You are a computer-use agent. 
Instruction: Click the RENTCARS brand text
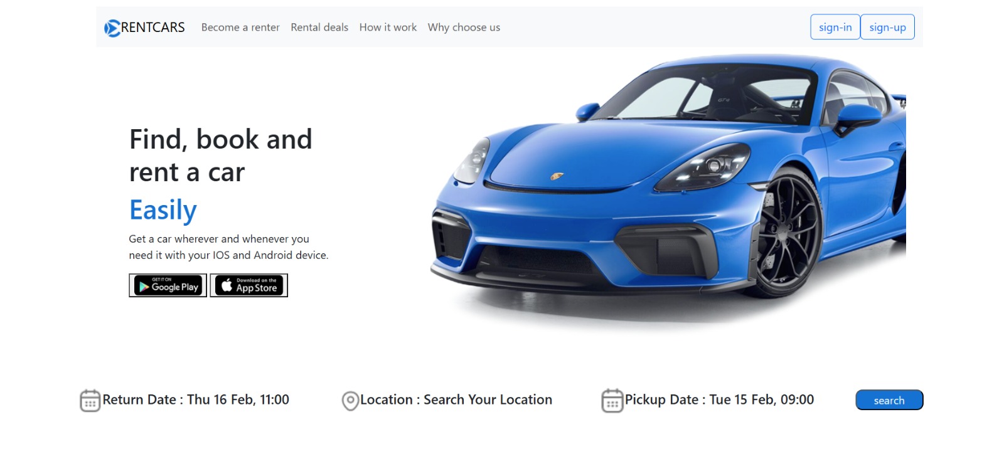point(152,28)
